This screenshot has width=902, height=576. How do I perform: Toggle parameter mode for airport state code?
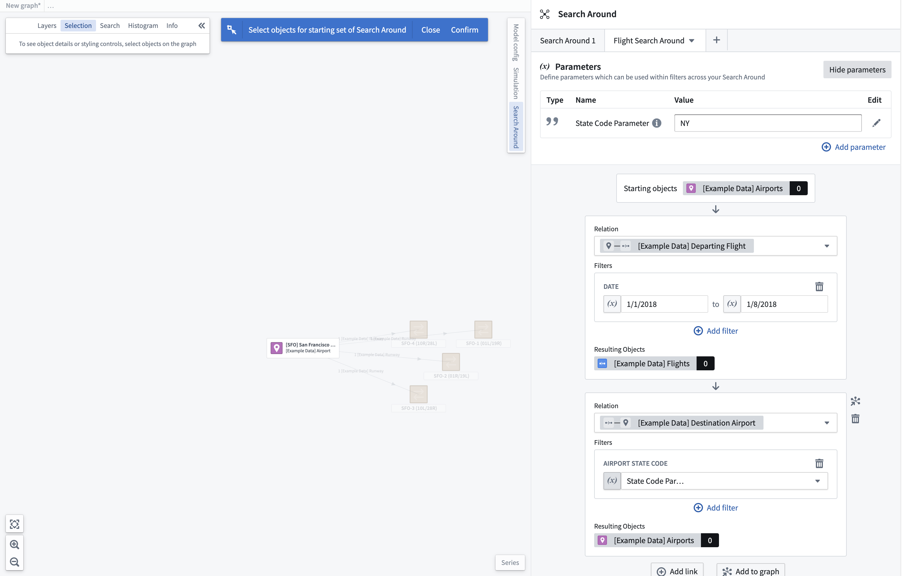click(612, 481)
